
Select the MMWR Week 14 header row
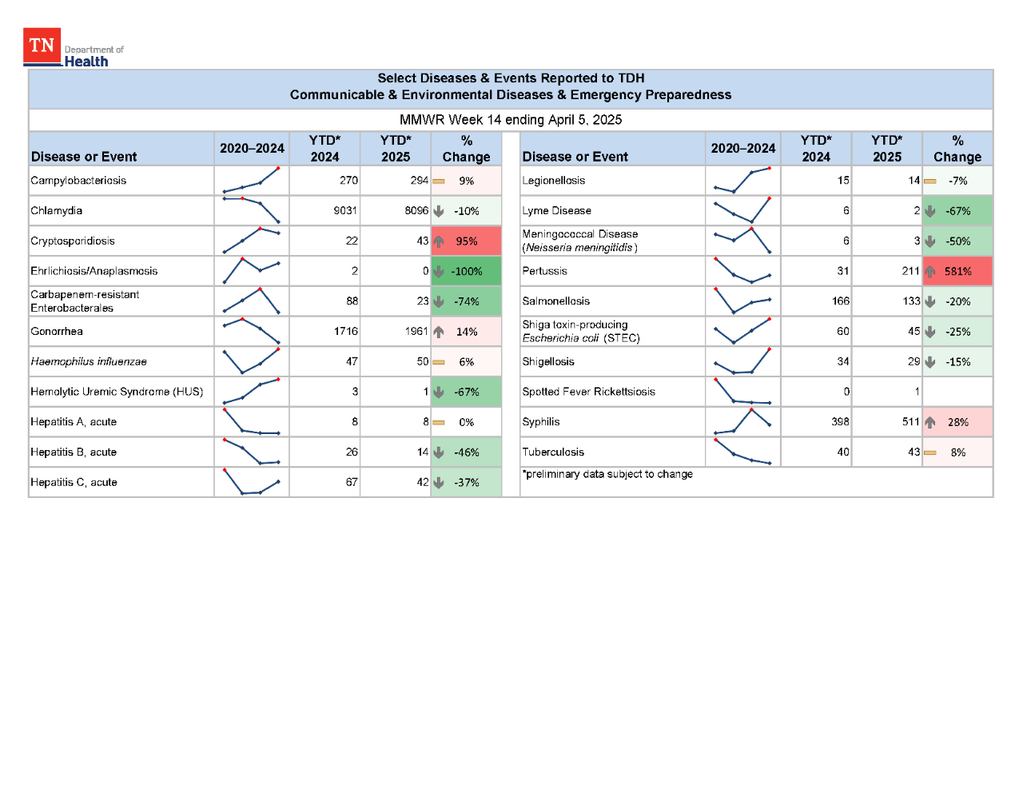coord(510,120)
